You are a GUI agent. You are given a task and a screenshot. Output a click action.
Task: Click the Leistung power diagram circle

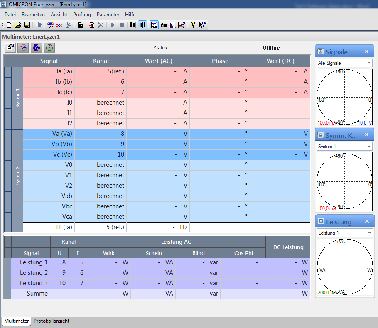coord(345,267)
